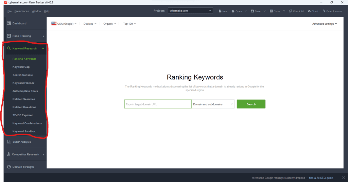
Task: Select Related Searches in sidebar
Action: click(x=24, y=99)
